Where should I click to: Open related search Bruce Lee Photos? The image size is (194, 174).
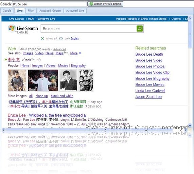coord(150,66)
